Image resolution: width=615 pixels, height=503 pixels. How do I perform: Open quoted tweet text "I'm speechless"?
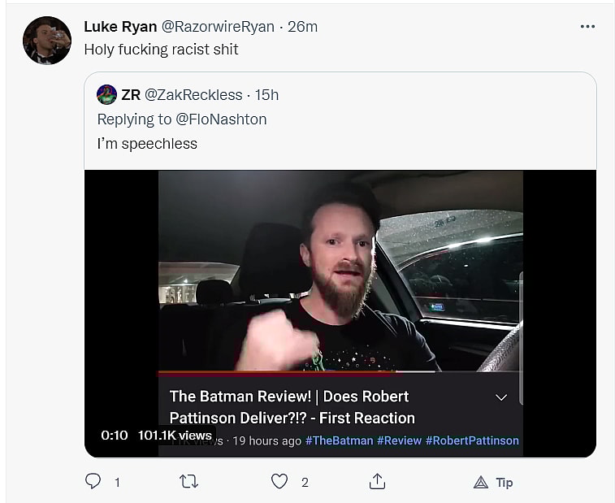pos(147,144)
